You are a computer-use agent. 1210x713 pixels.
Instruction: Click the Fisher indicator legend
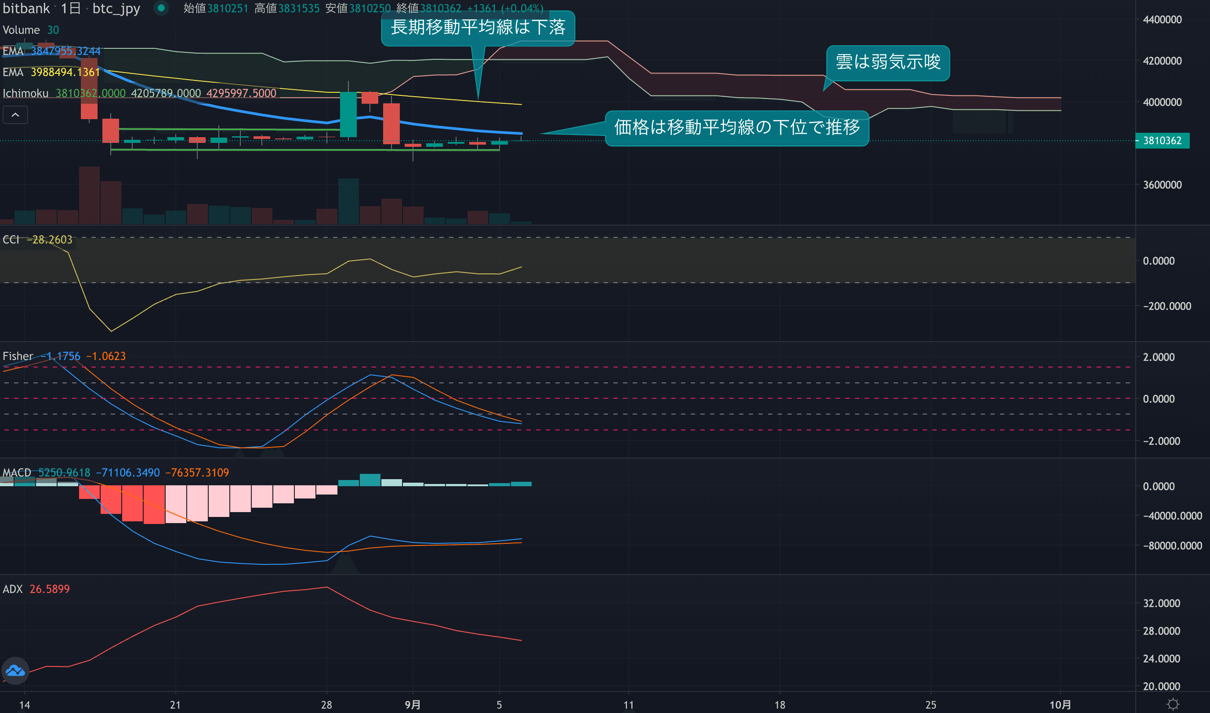tap(18, 356)
